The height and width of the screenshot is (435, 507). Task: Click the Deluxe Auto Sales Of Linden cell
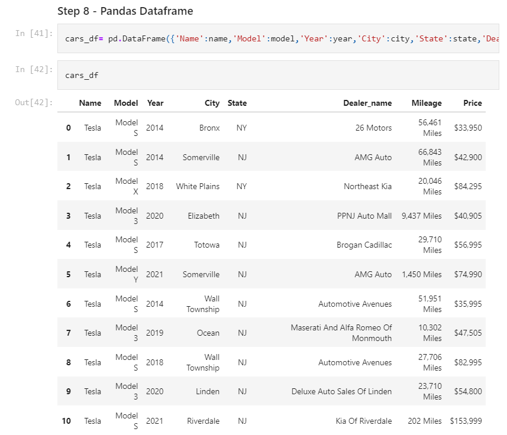click(x=341, y=391)
